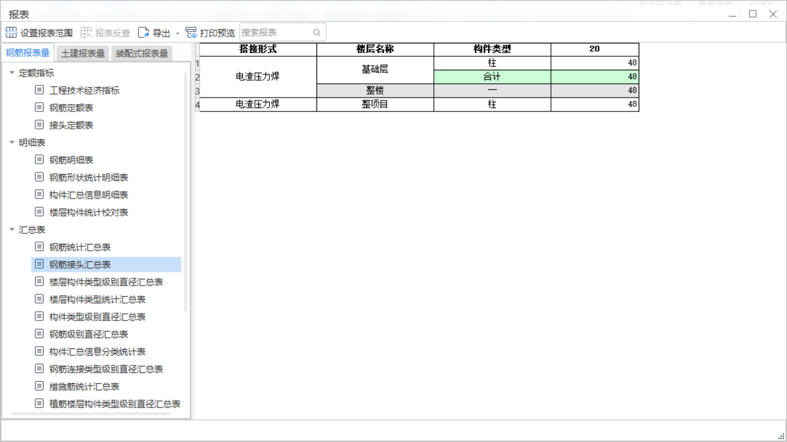Click document icon beside 植筋楼层构件类型级别直径汇总表
Image resolution: width=787 pixels, height=442 pixels.
(x=40, y=404)
